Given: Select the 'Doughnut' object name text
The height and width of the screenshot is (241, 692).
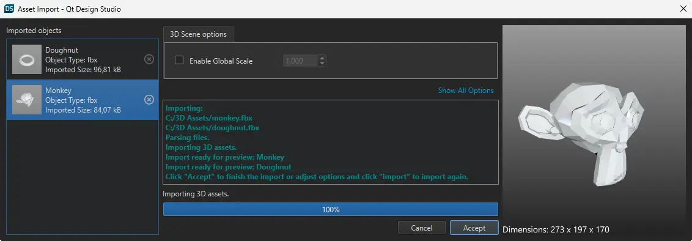Looking at the screenshot, I should pyautogui.click(x=62, y=50).
